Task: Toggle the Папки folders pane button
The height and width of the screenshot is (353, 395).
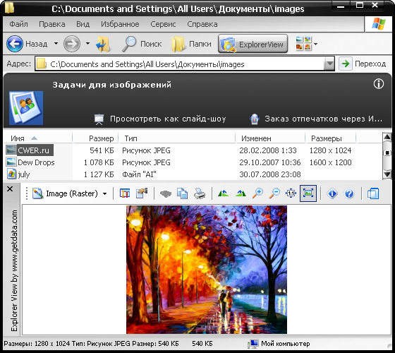Action: tap(191, 44)
